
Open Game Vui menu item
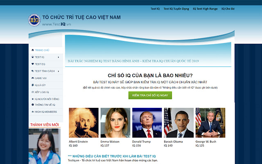coord(41,78)
